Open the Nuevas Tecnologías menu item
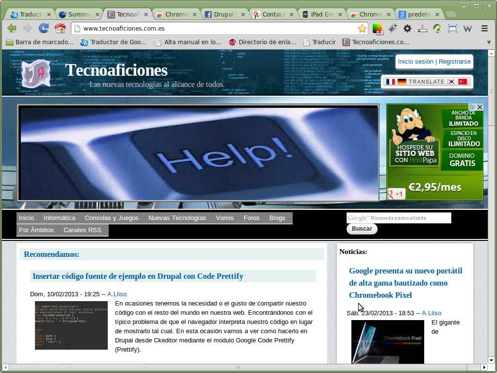Image resolution: width=497 pixels, height=373 pixels. pyautogui.click(x=177, y=218)
